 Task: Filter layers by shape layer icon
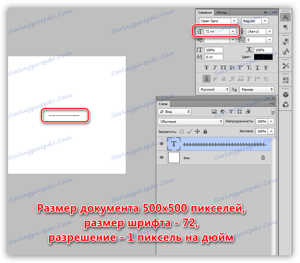pyautogui.click(x=239, y=112)
